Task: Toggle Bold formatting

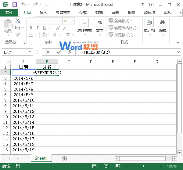Action: click(31, 28)
